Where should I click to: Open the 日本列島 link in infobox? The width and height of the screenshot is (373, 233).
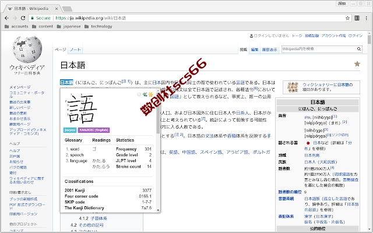(312, 156)
